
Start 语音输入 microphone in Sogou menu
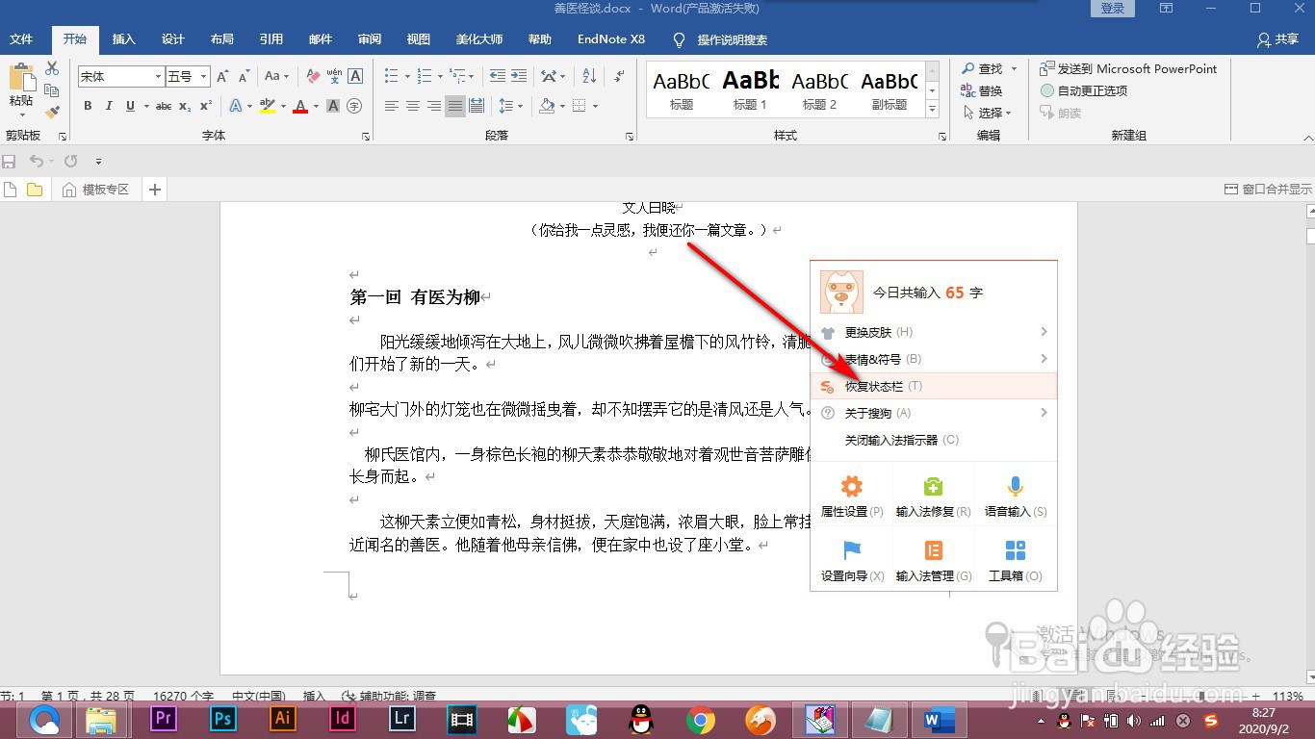tap(1016, 496)
